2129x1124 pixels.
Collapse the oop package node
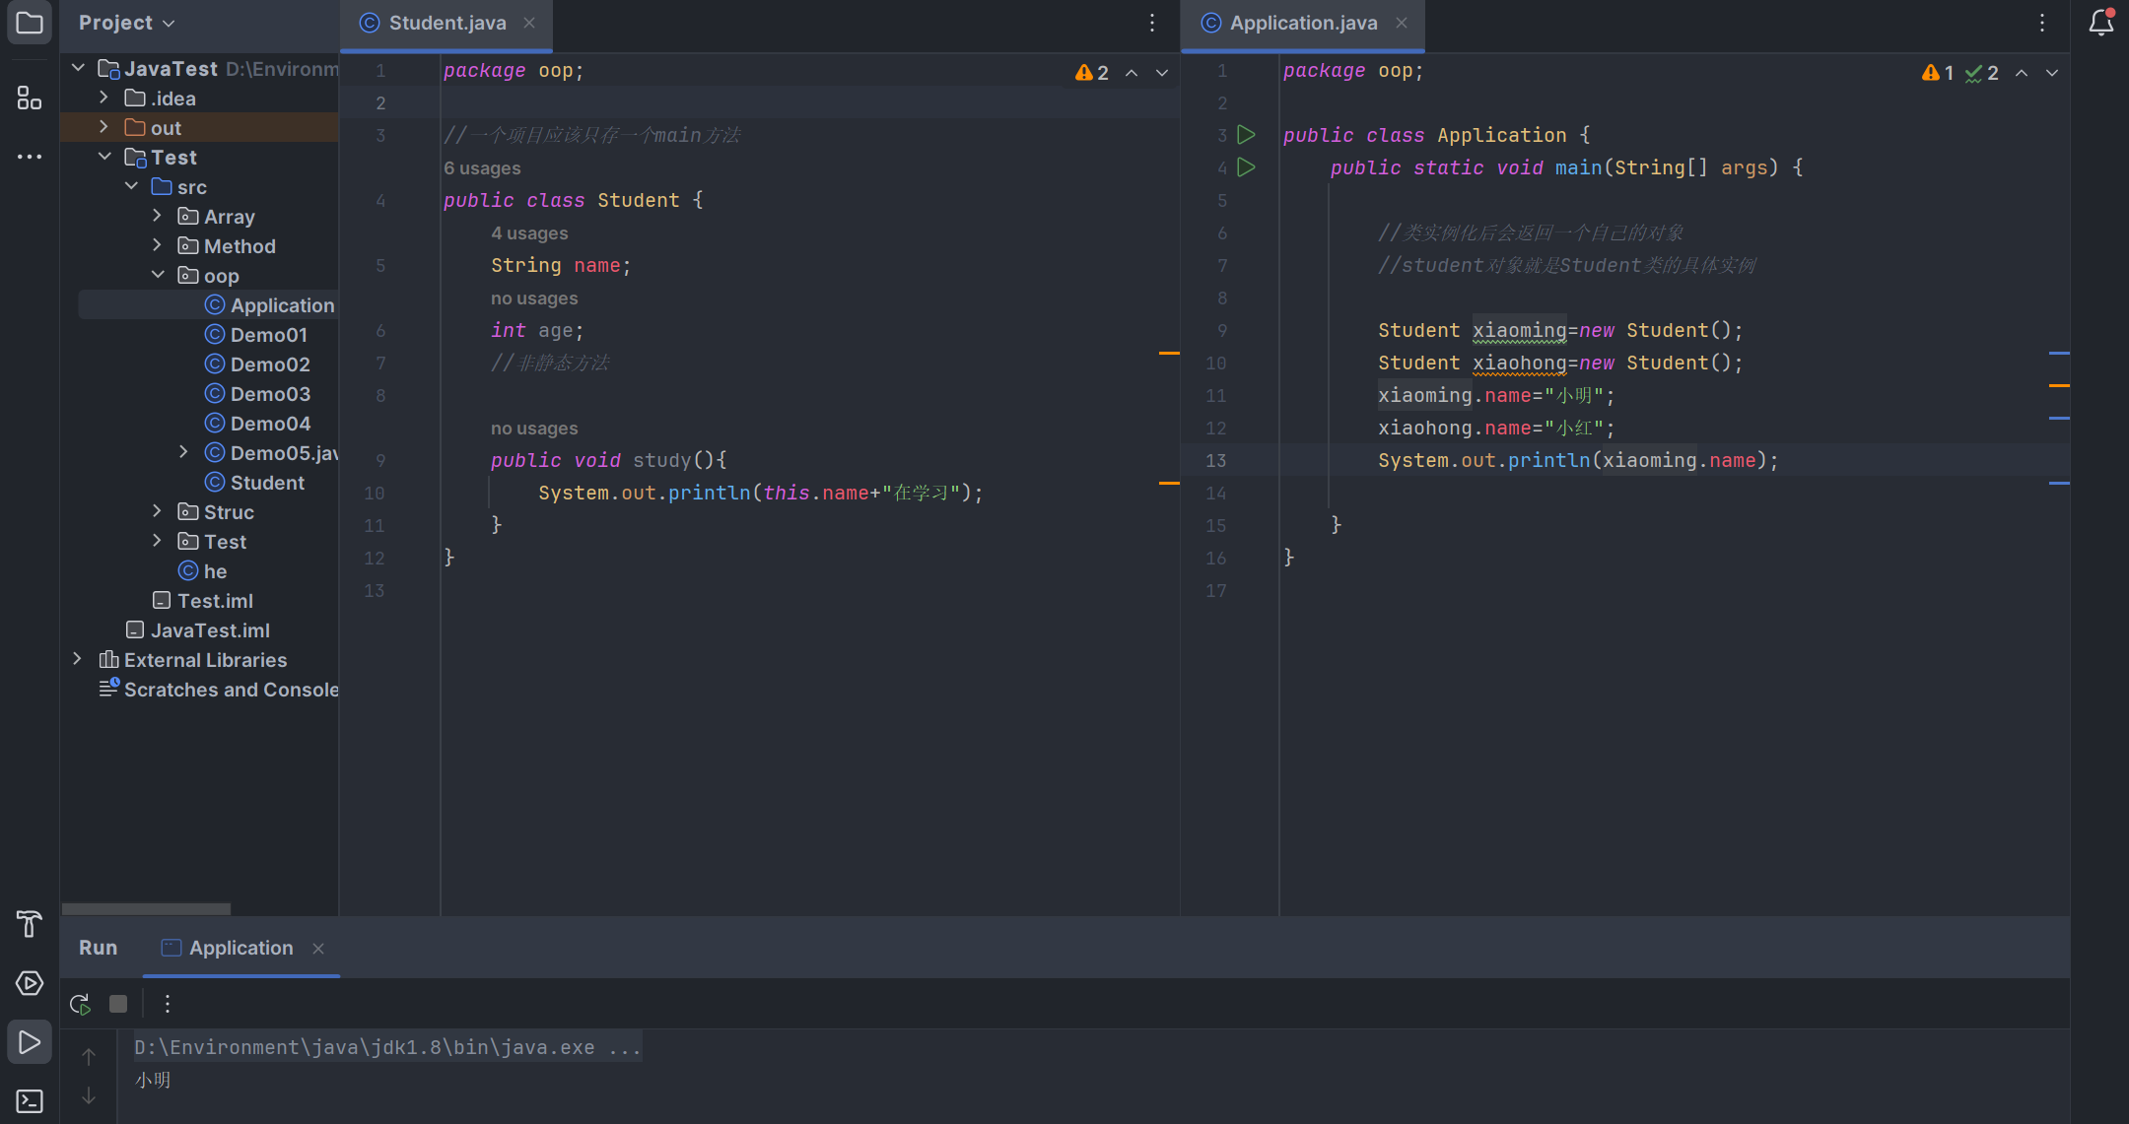158,275
